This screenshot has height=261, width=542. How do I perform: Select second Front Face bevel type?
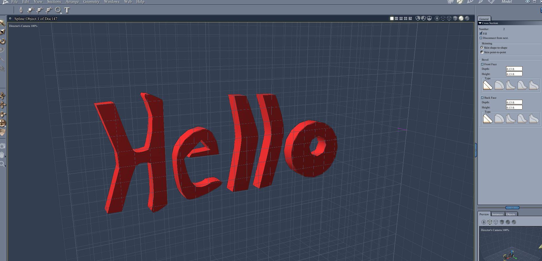(499, 85)
